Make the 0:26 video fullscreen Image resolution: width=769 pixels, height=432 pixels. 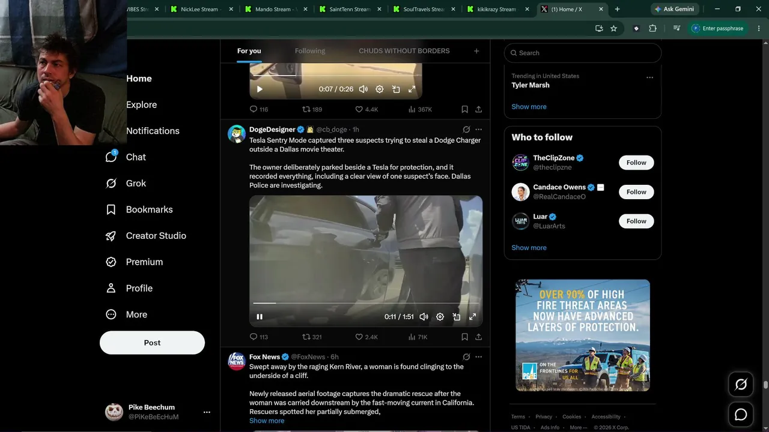pos(412,89)
